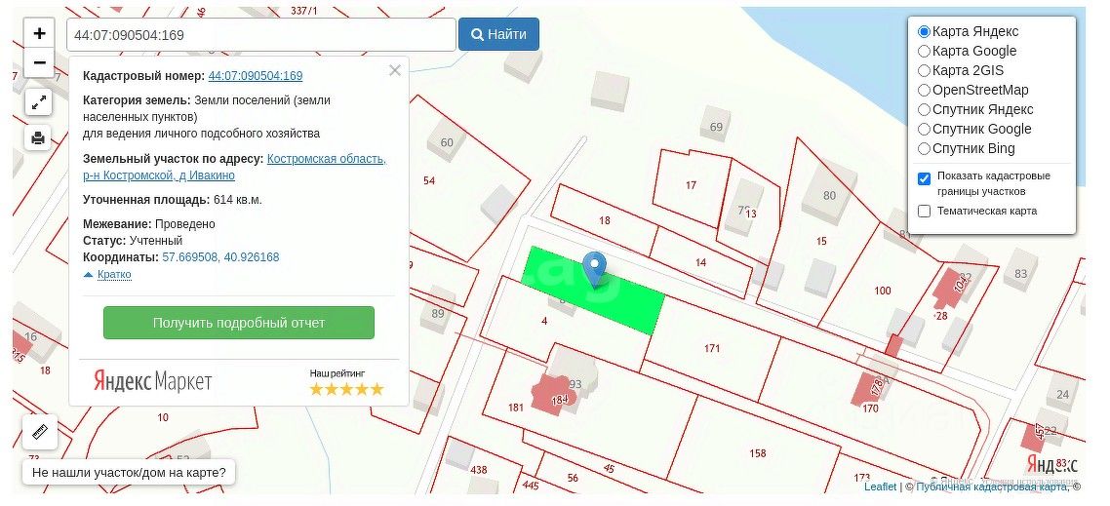Click Получить подробный отчет button
The image size is (1110, 506).
[x=239, y=323]
